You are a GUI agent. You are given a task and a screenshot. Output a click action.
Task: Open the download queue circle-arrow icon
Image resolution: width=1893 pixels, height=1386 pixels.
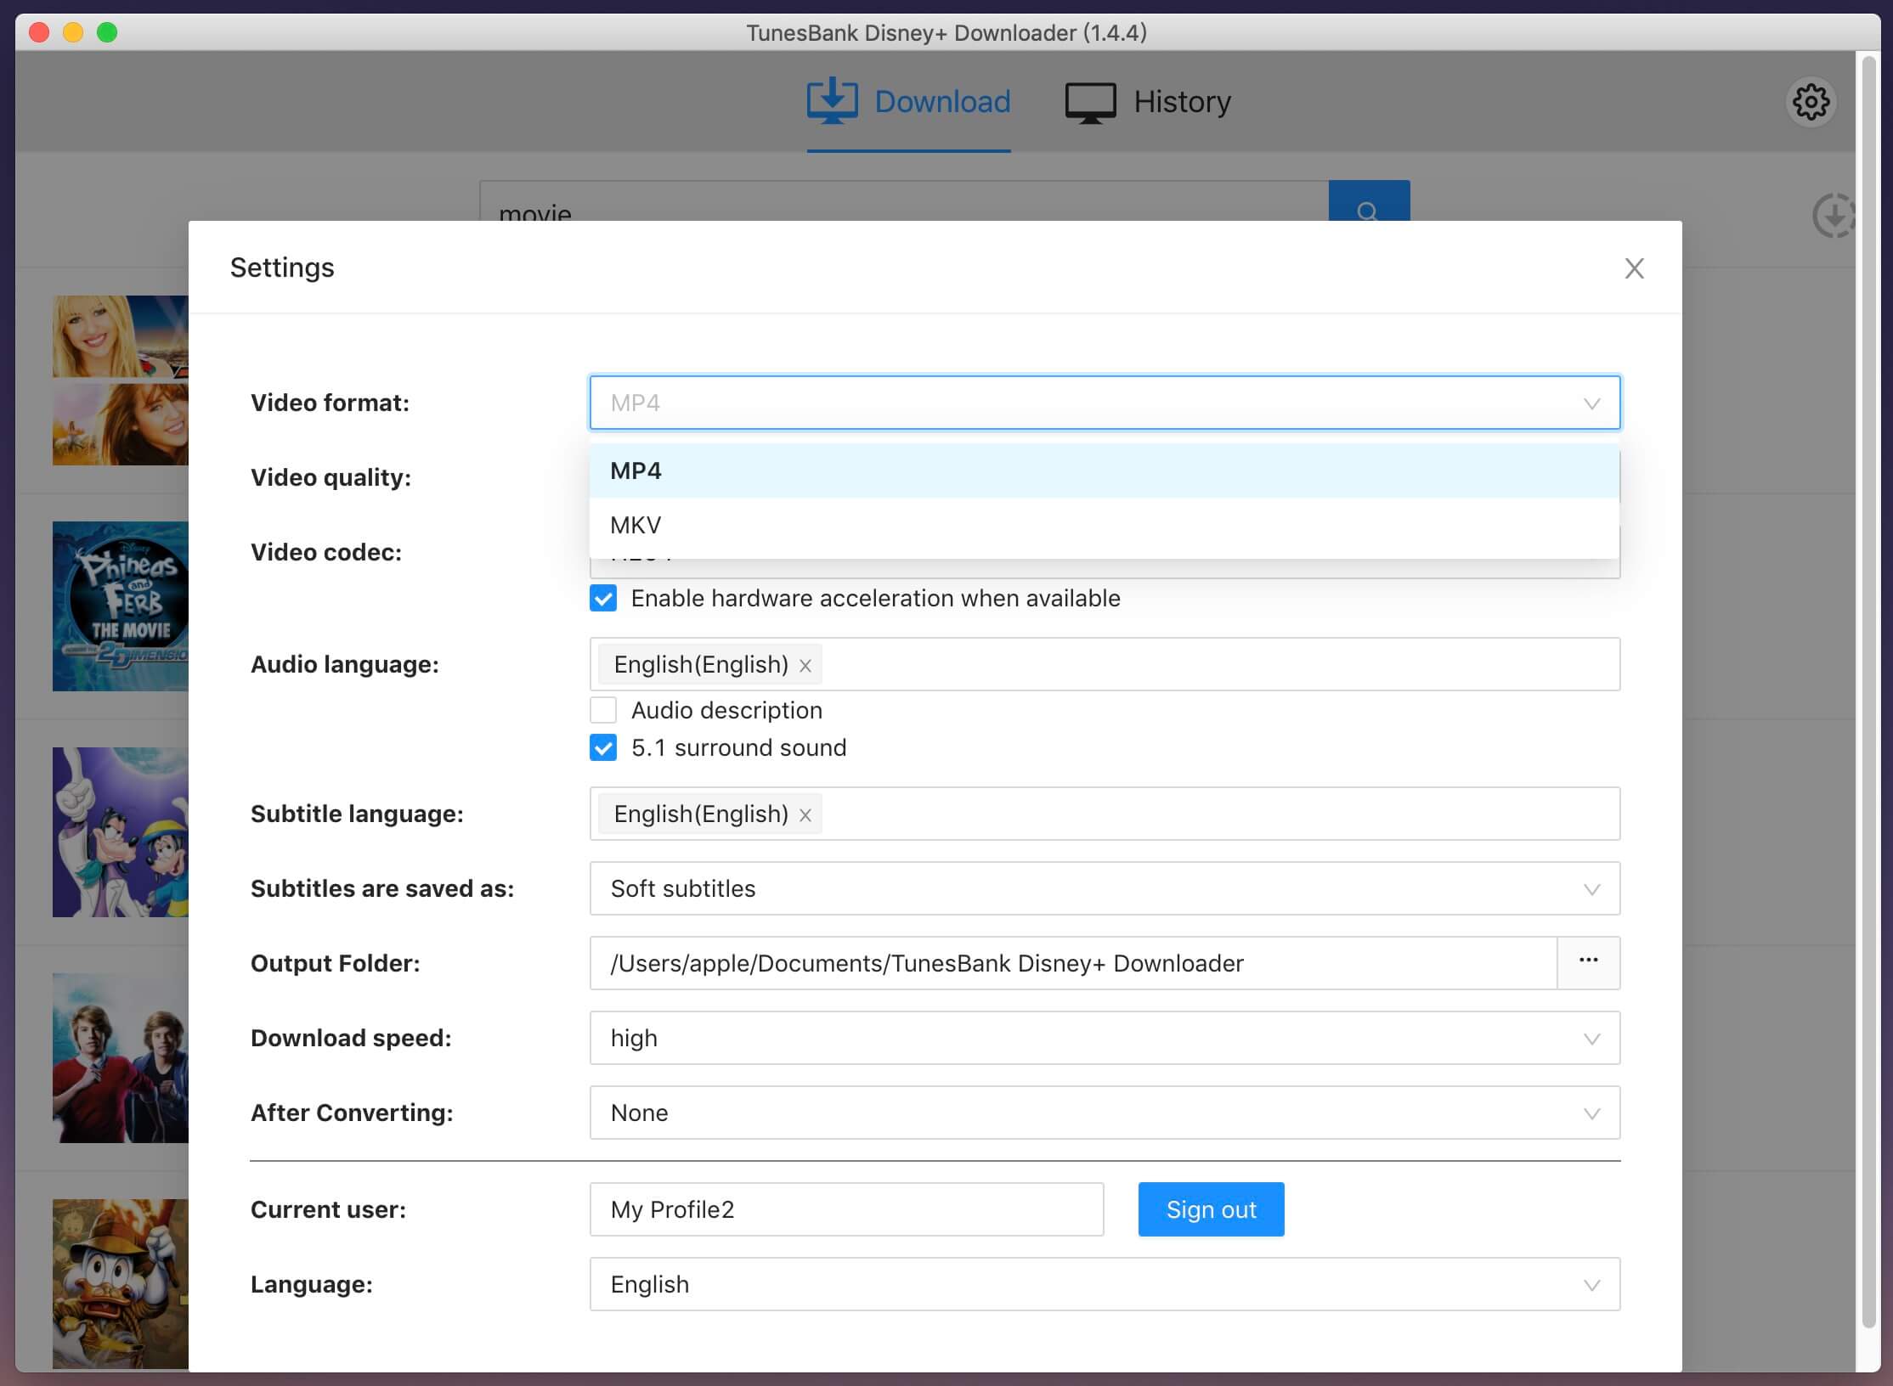click(1833, 215)
